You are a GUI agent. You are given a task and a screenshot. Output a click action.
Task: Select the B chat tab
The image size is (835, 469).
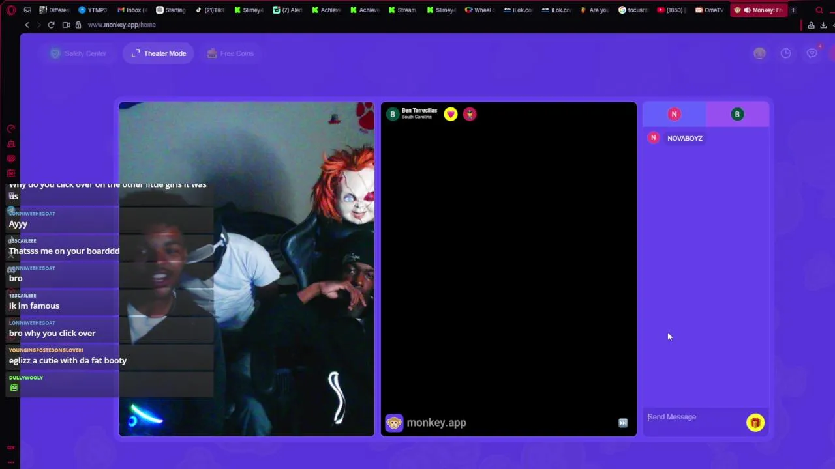737,115
